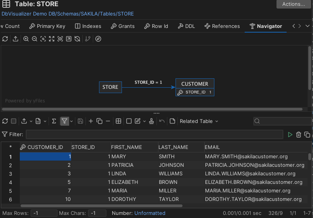The width and height of the screenshot is (313, 218).
Task: Toggle the filter funnel button in grid toolbar
Action: [64, 121]
